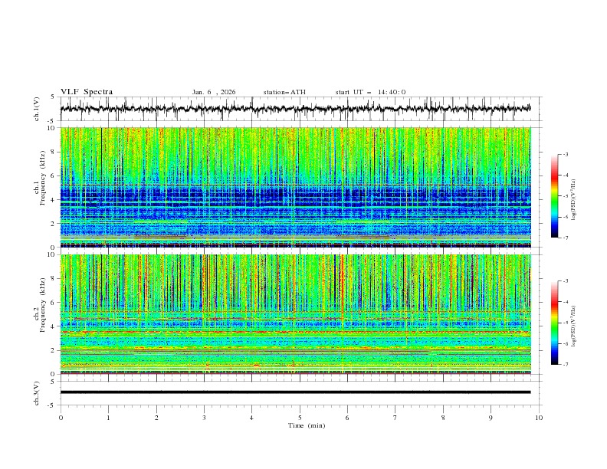Click the ch.1 spectrogram color scale bar
Viewport: 607px width, 469px height.
click(x=554, y=195)
